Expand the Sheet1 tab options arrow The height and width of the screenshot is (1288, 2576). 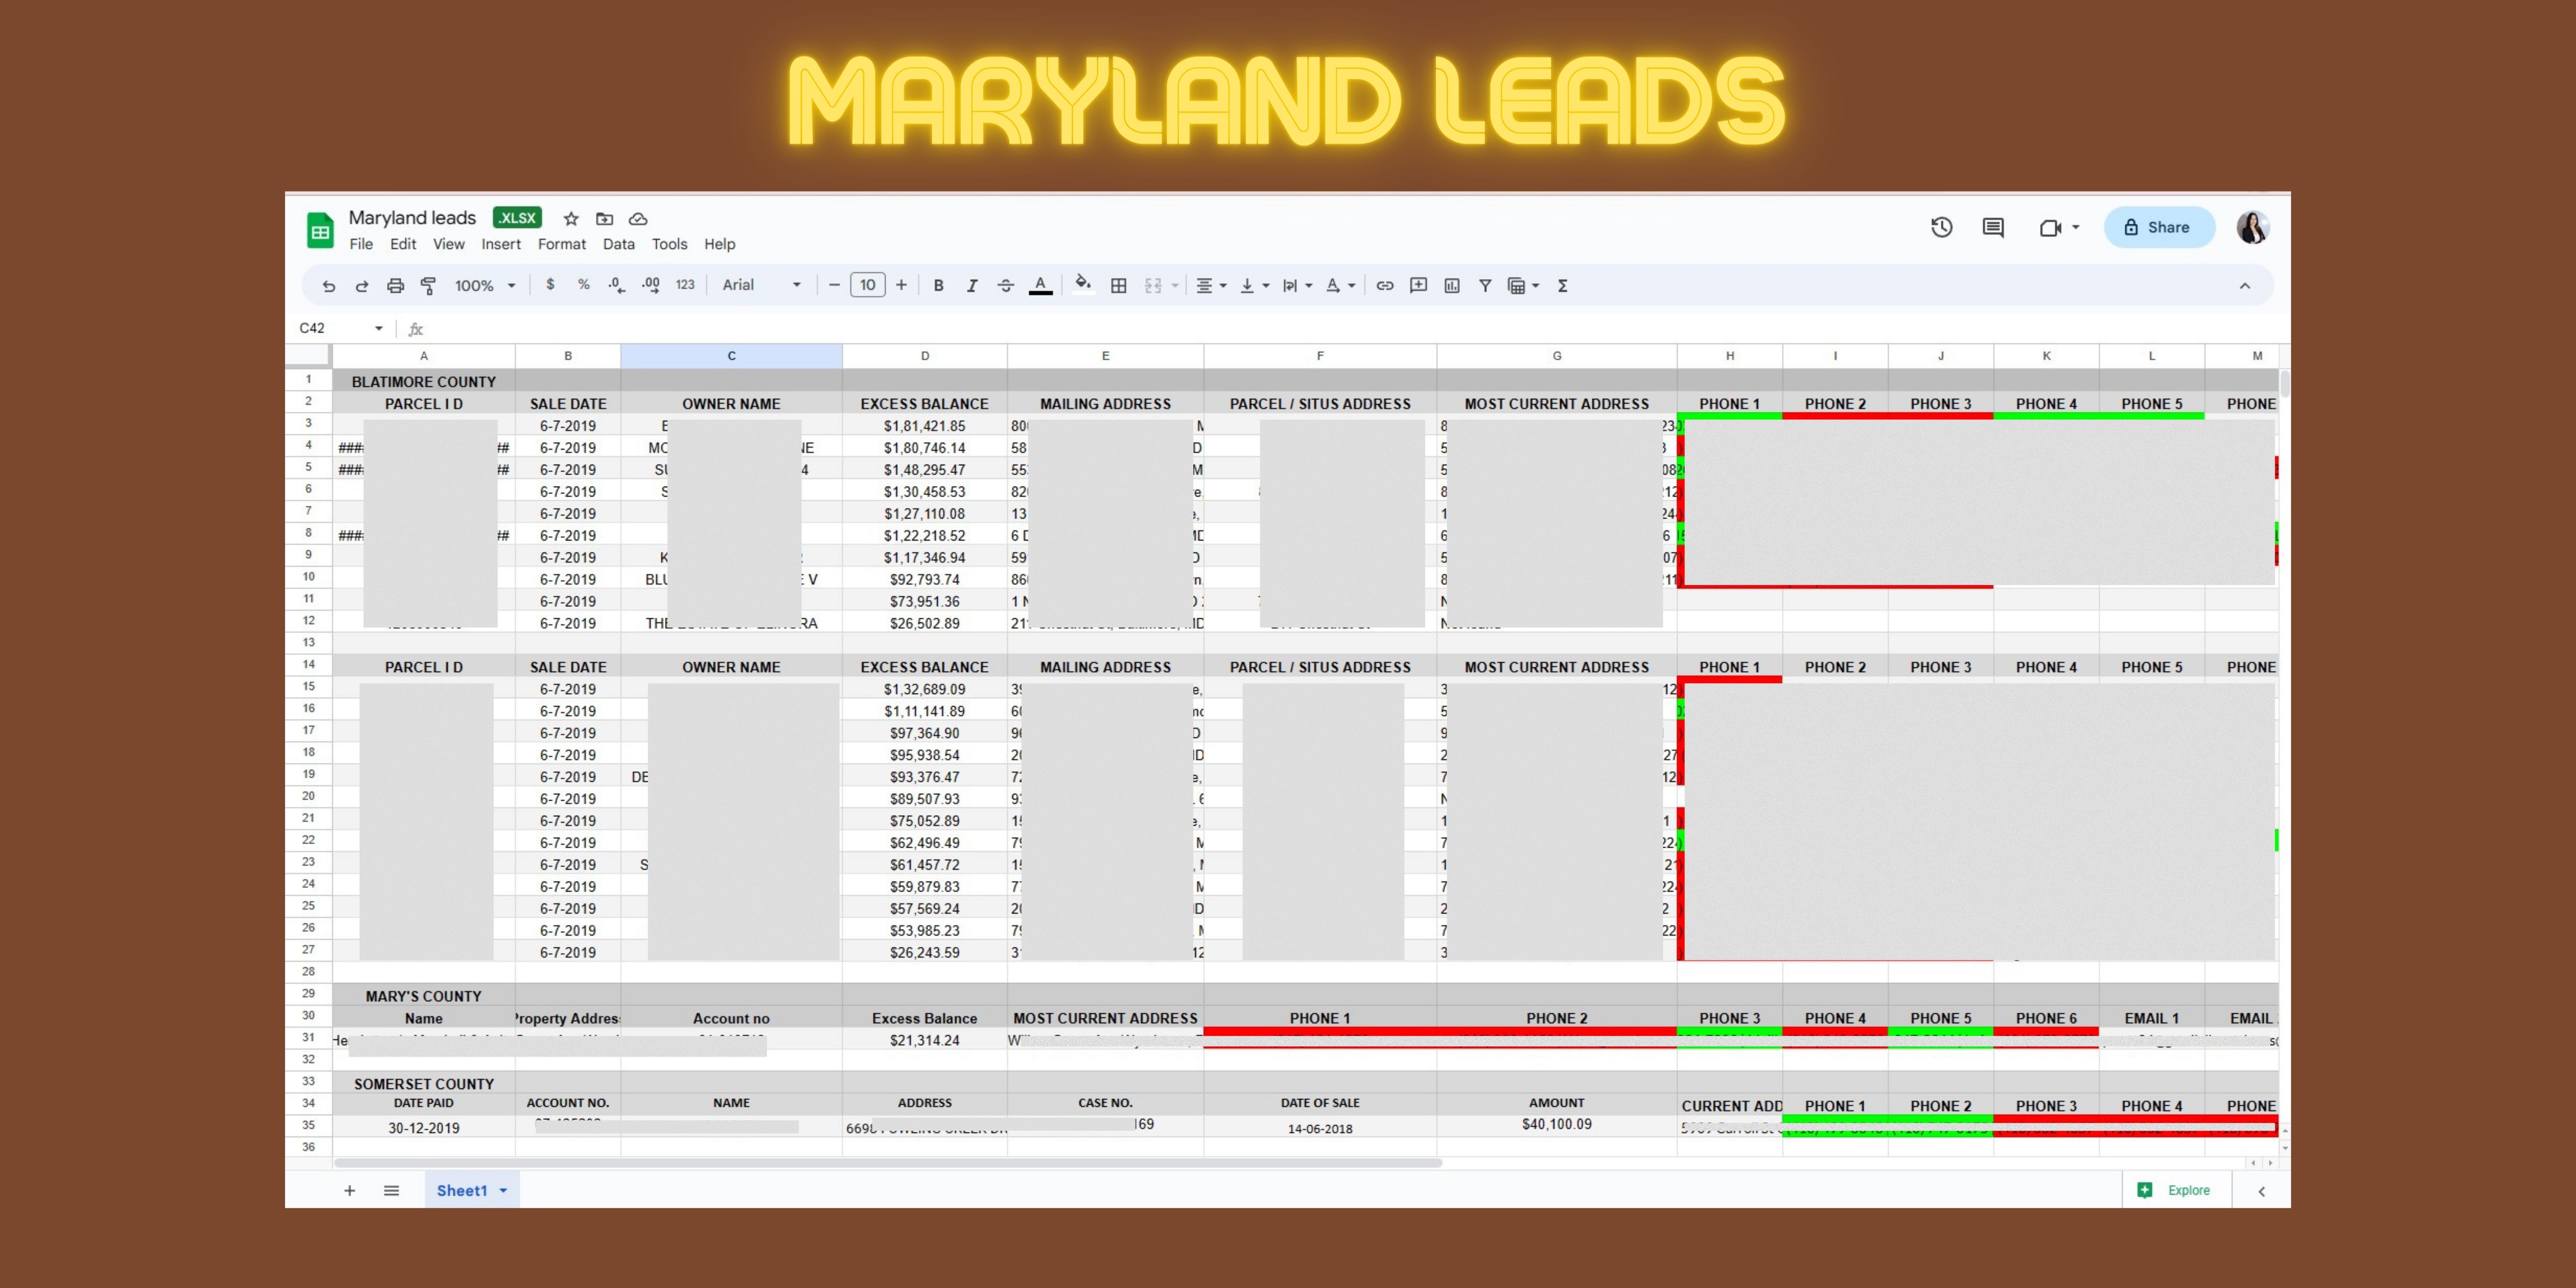503,1190
